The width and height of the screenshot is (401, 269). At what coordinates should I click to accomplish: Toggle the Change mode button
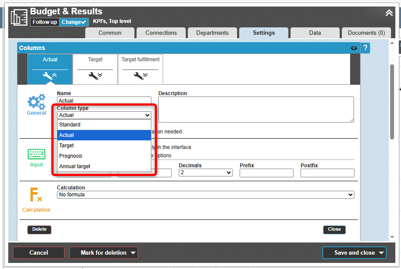click(74, 22)
